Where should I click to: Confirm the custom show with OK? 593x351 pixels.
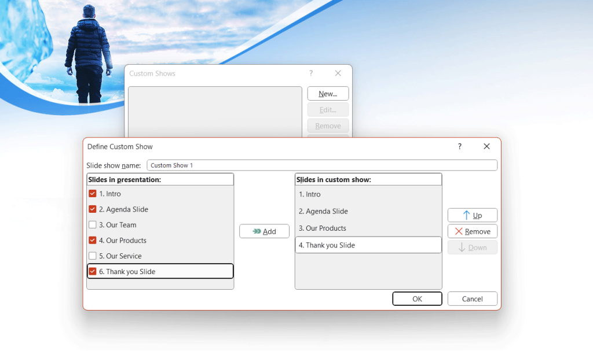tap(417, 298)
